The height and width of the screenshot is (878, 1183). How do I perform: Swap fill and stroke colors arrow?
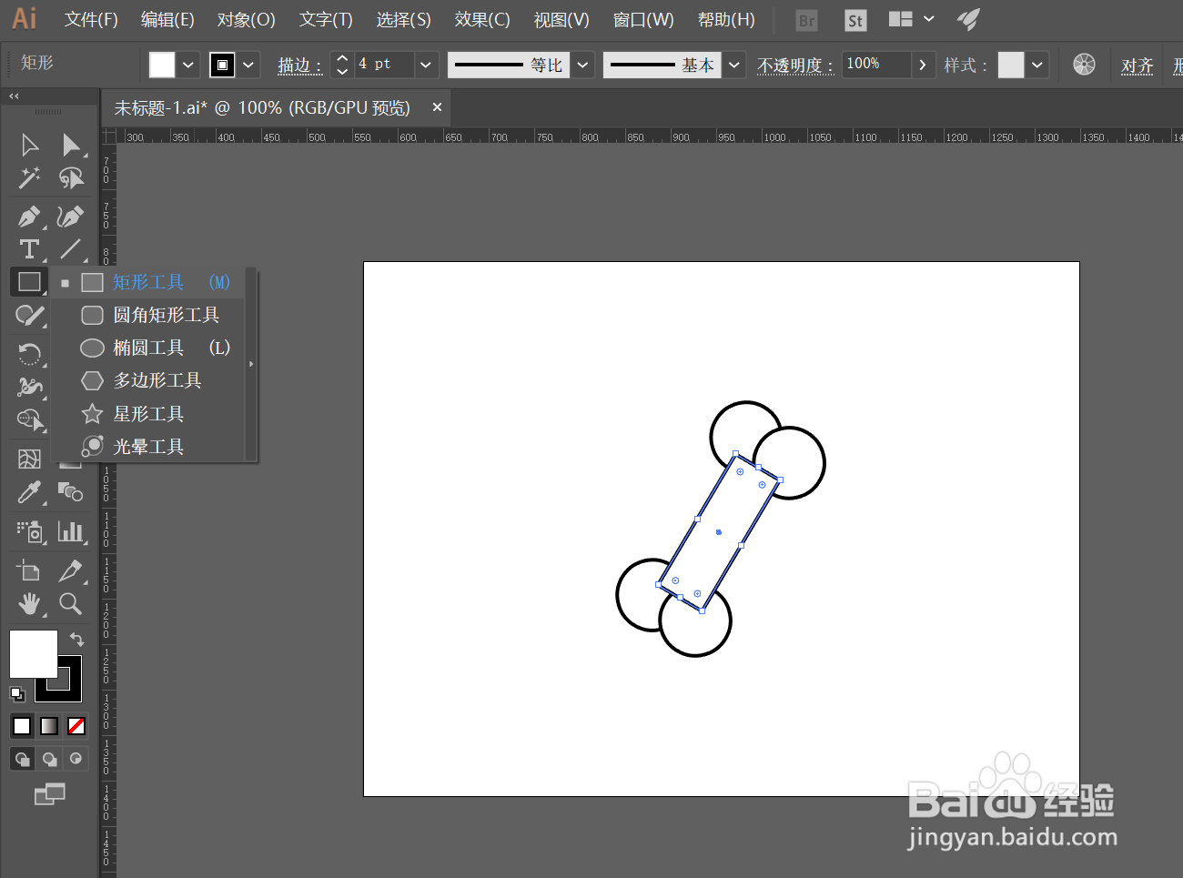(x=76, y=639)
